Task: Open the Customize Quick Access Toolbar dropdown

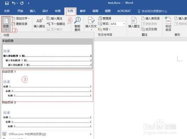Action: click(29, 3)
